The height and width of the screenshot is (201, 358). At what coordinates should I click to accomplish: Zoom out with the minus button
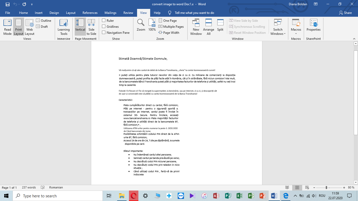coord(314,187)
